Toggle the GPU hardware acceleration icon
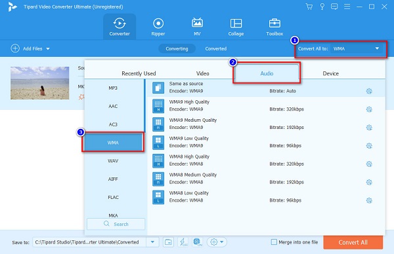 click(x=197, y=242)
